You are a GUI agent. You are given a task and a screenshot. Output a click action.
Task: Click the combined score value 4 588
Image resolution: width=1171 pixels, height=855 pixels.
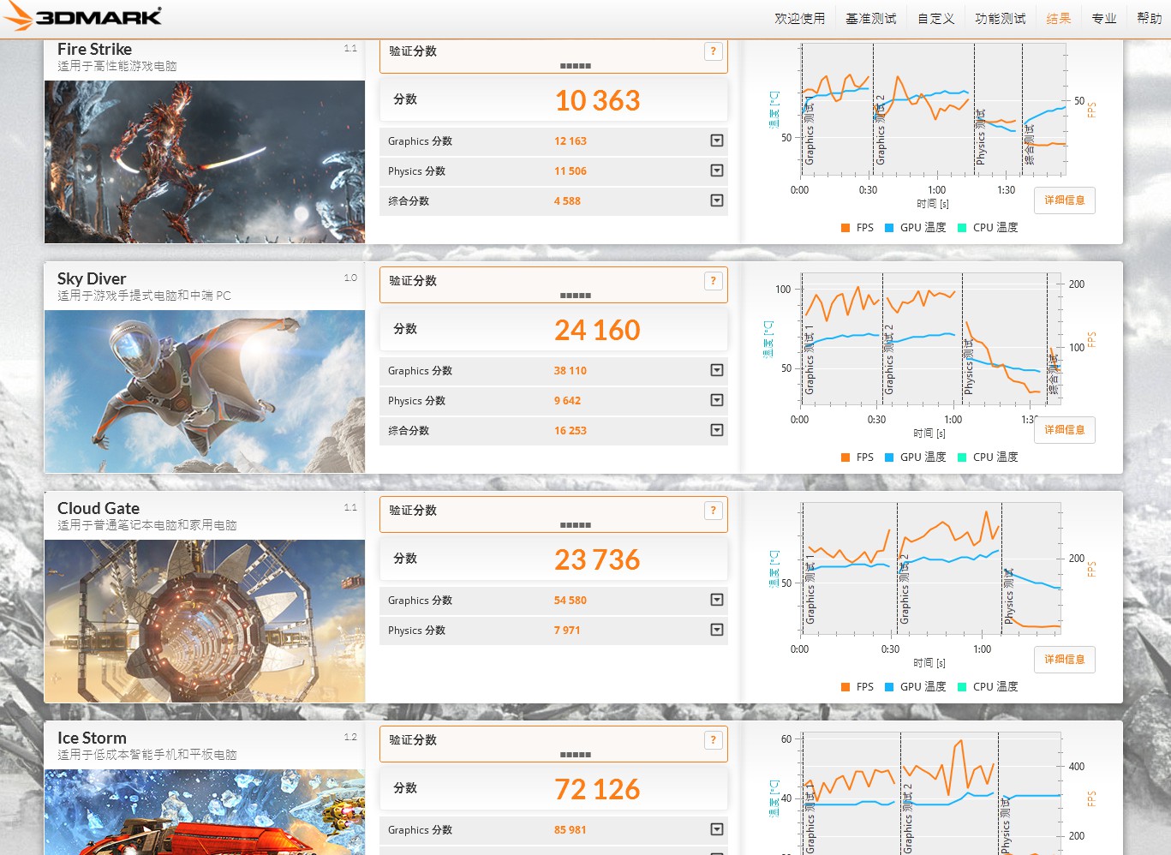tap(567, 201)
